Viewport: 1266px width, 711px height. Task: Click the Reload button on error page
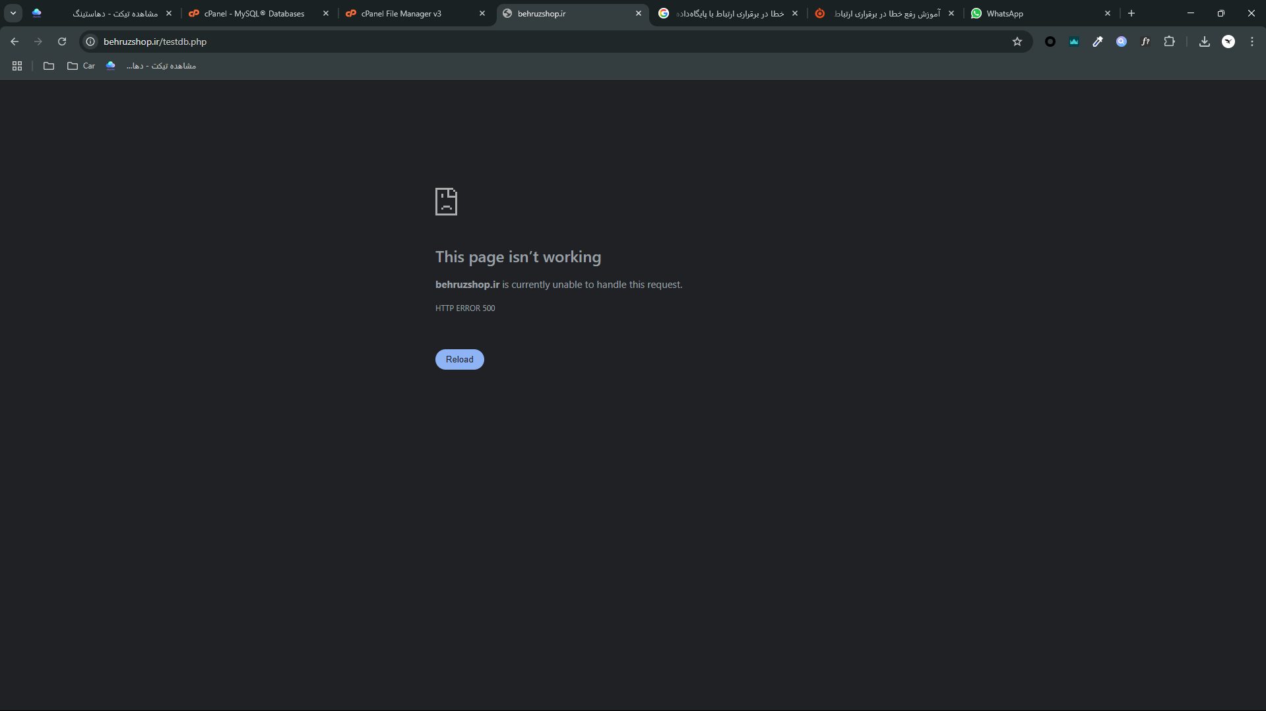pyautogui.click(x=459, y=359)
